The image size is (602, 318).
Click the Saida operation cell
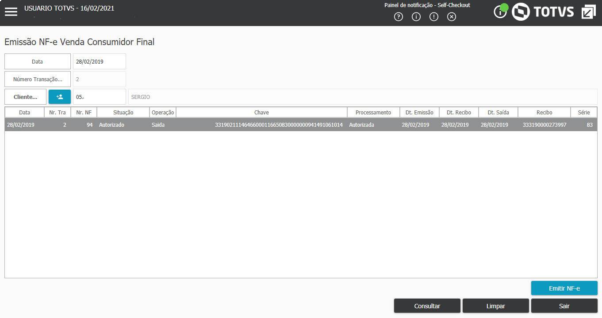(x=163, y=125)
